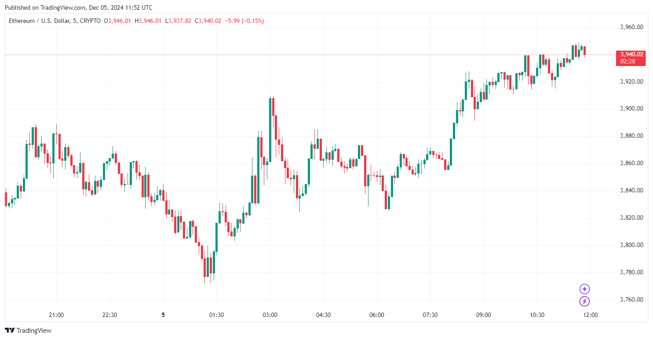Click the close value C3,940.02

point(208,21)
